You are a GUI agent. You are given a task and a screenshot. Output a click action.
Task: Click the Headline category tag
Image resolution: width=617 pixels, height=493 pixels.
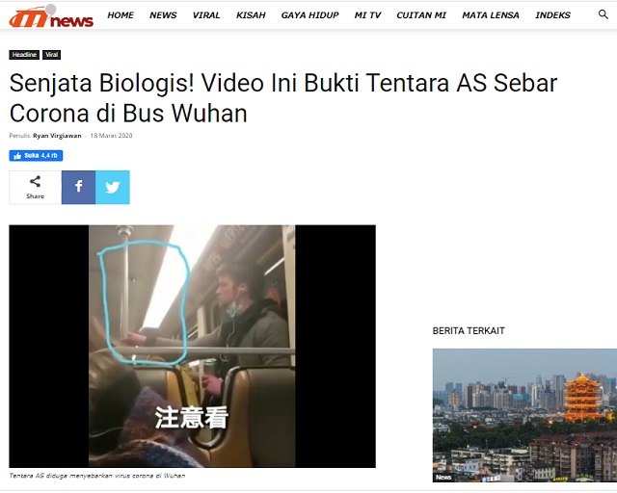point(24,55)
